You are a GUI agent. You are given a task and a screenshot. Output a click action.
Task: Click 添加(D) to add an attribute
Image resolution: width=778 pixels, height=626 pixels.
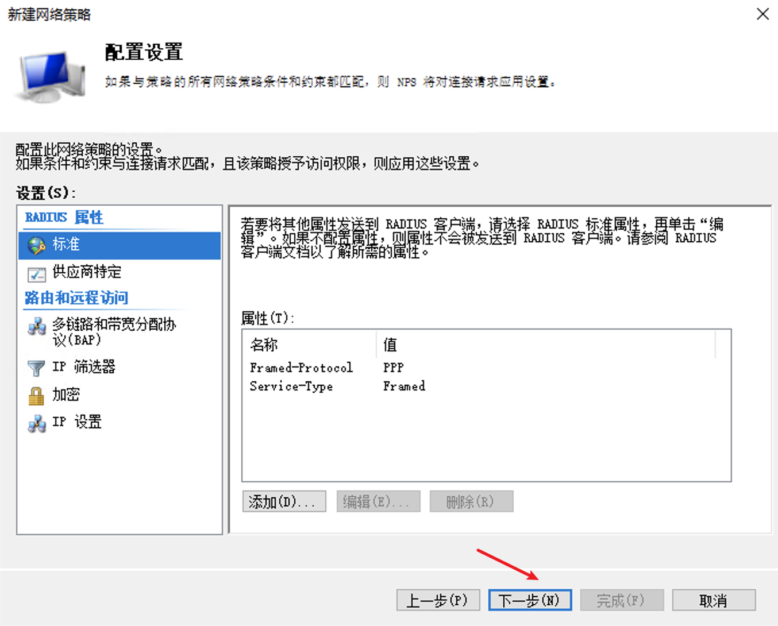[284, 501]
